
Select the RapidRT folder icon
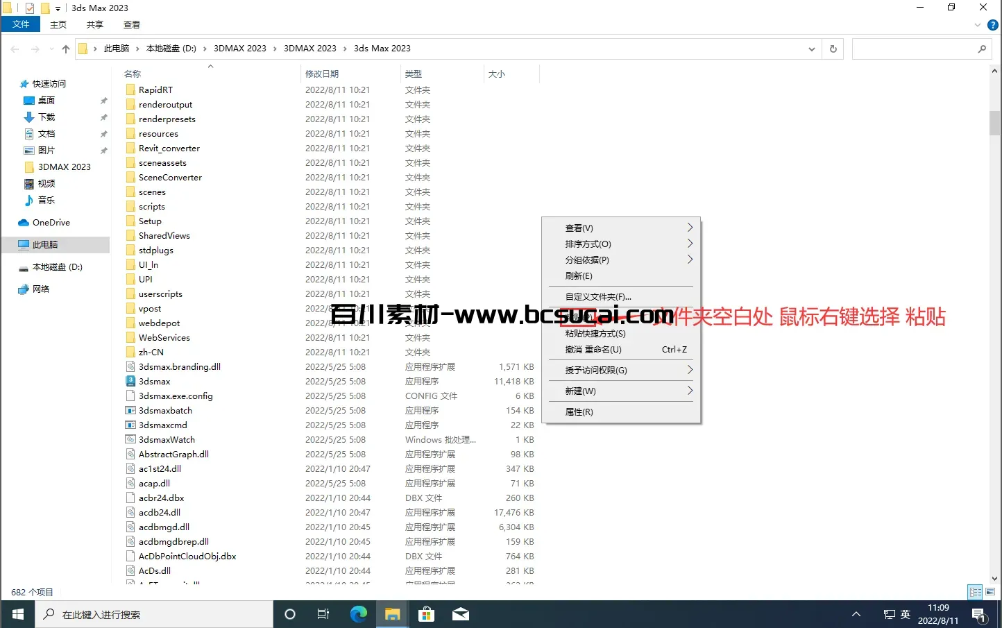click(130, 90)
